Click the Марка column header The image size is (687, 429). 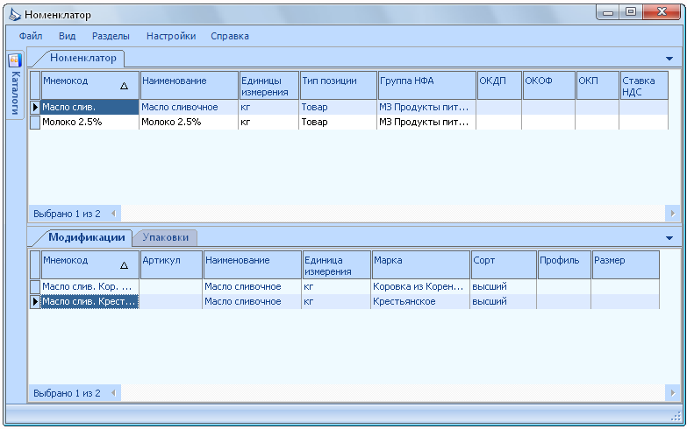coord(420,264)
